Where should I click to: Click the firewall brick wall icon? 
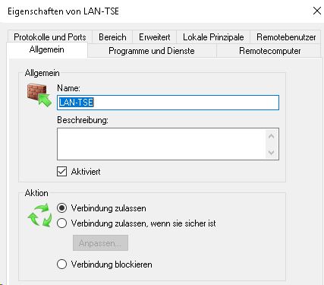pos(39,95)
